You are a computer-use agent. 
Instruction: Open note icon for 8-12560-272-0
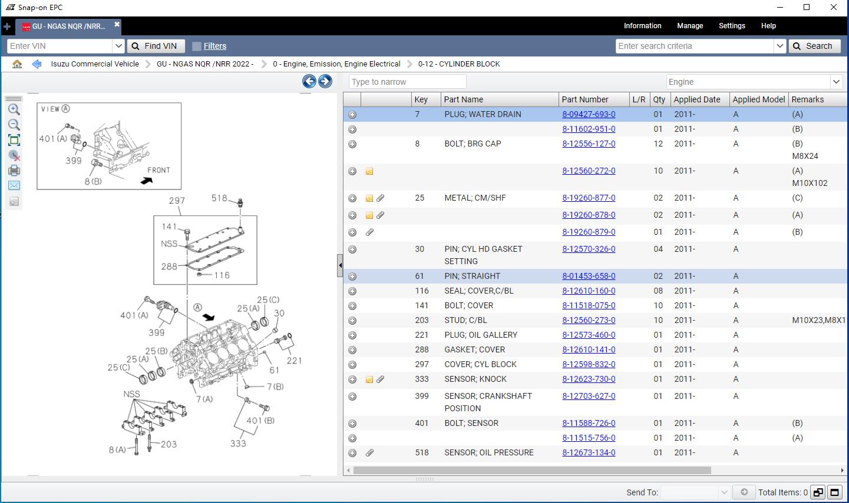(x=369, y=171)
